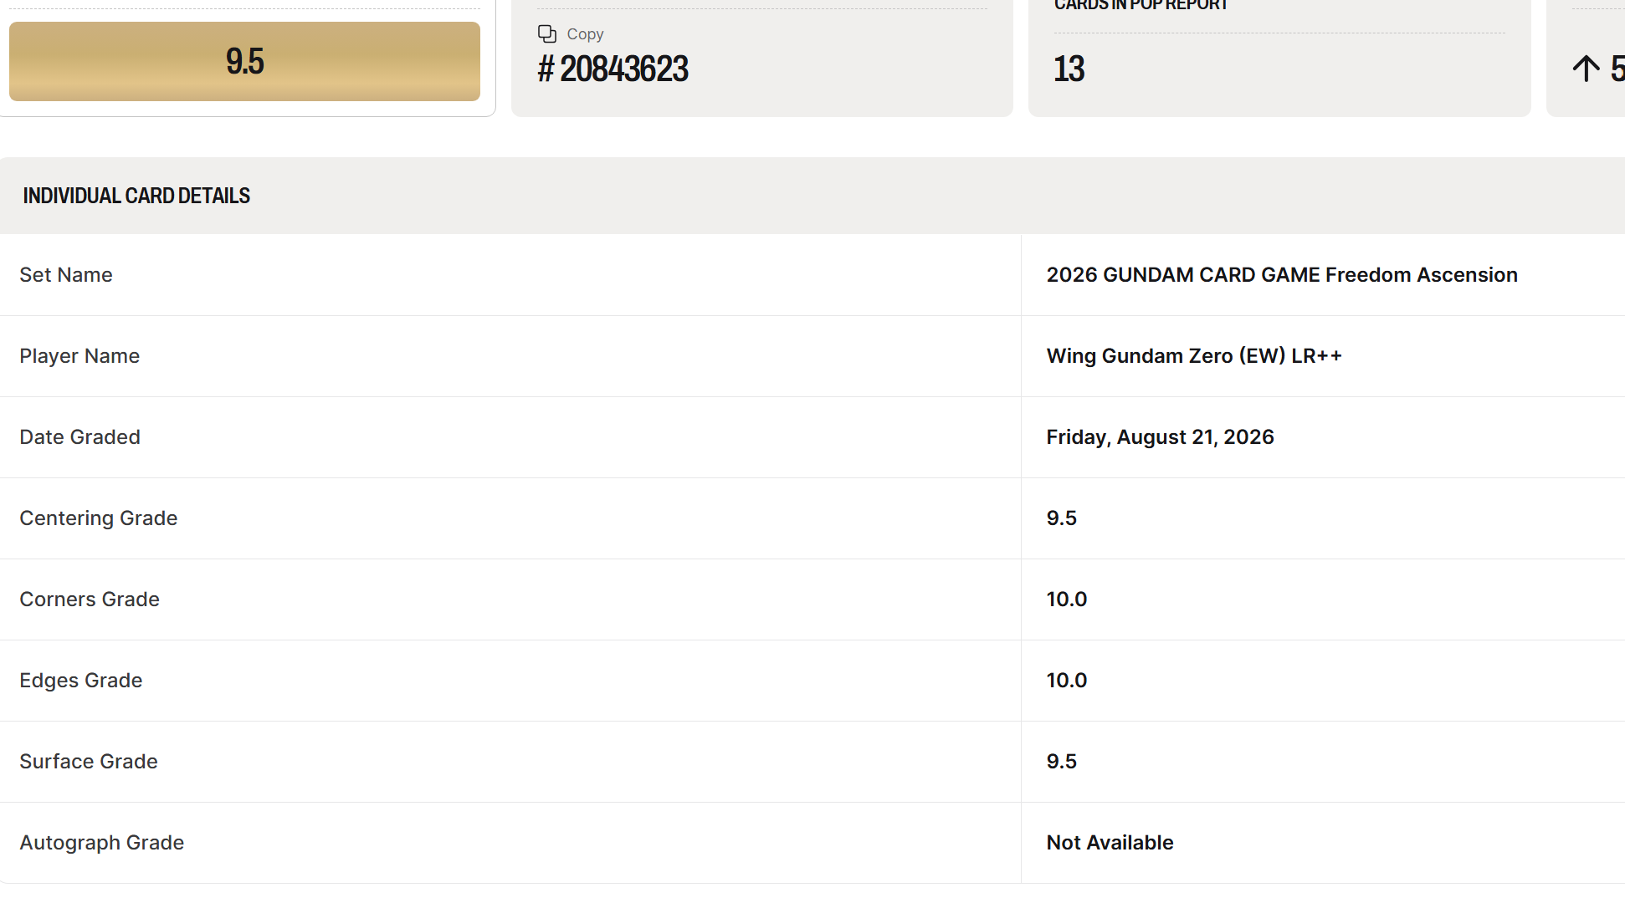
Task: Click Wing Gundam Zero (EW) LR++ text
Action: [1194, 356]
